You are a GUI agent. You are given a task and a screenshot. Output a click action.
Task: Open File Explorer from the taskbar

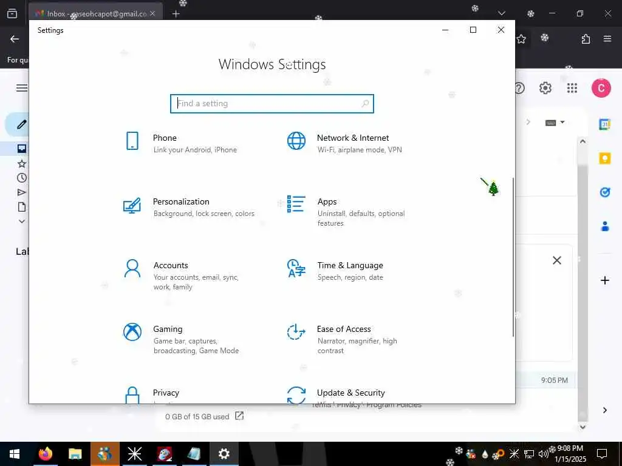coord(75,454)
